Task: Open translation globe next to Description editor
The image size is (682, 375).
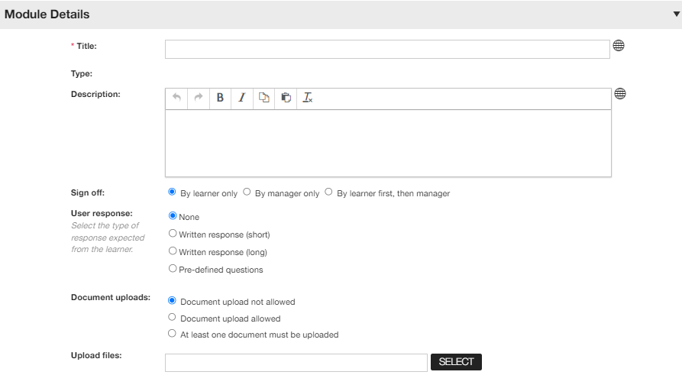Action: click(x=620, y=93)
